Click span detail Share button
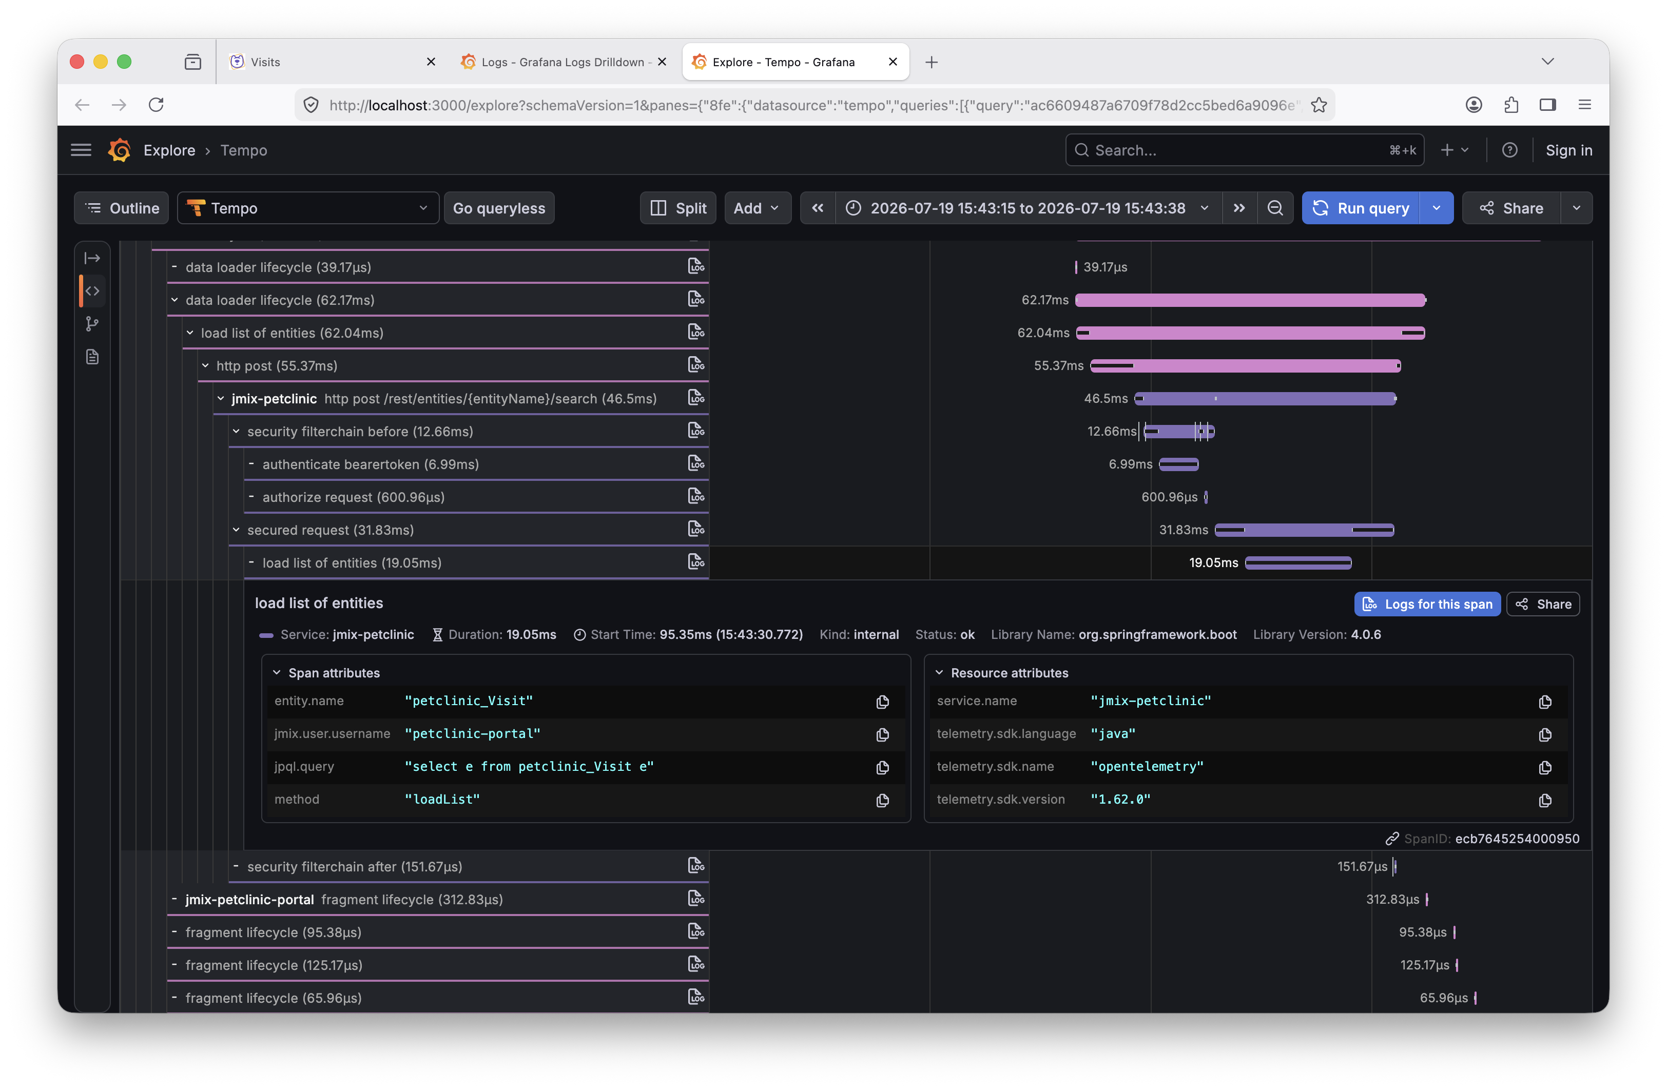 (1543, 604)
